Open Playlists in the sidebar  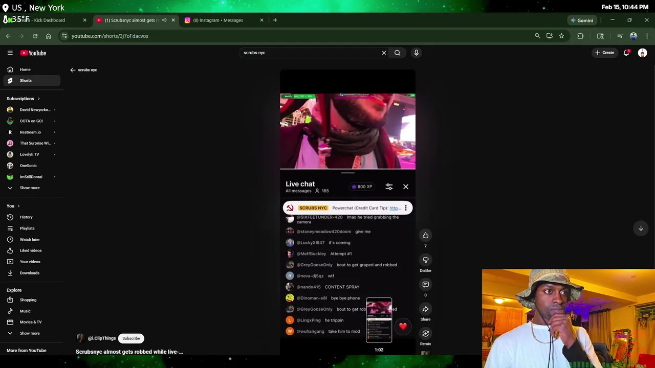[31, 228]
